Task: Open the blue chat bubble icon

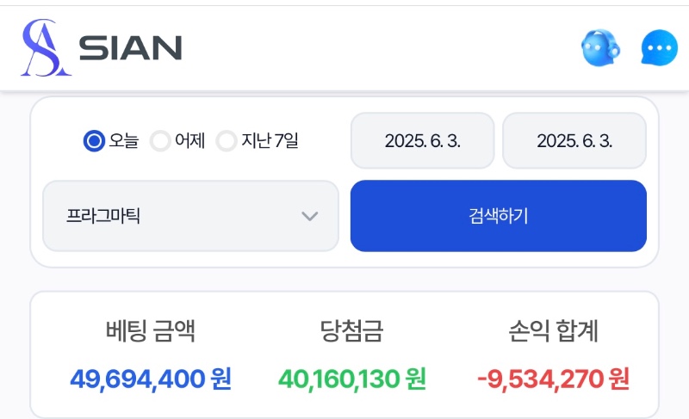Action: click(x=659, y=48)
